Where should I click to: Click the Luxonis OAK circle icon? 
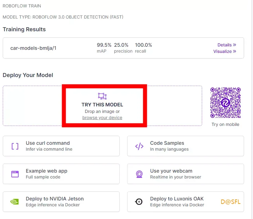(139, 202)
